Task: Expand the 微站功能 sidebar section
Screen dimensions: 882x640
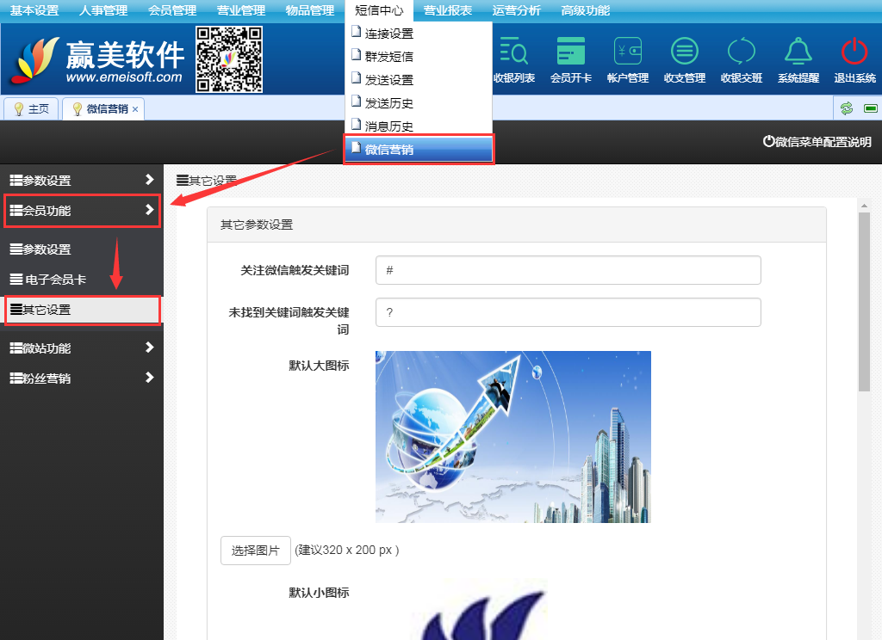Action: pos(82,348)
